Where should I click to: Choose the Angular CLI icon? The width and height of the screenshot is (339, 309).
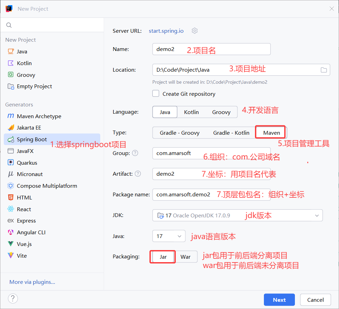[x=11, y=232]
